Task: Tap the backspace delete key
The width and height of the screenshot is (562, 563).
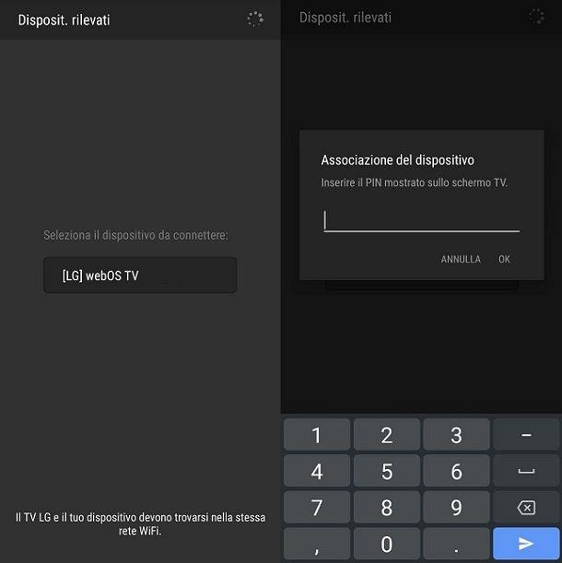Action: tap(526, 507)
